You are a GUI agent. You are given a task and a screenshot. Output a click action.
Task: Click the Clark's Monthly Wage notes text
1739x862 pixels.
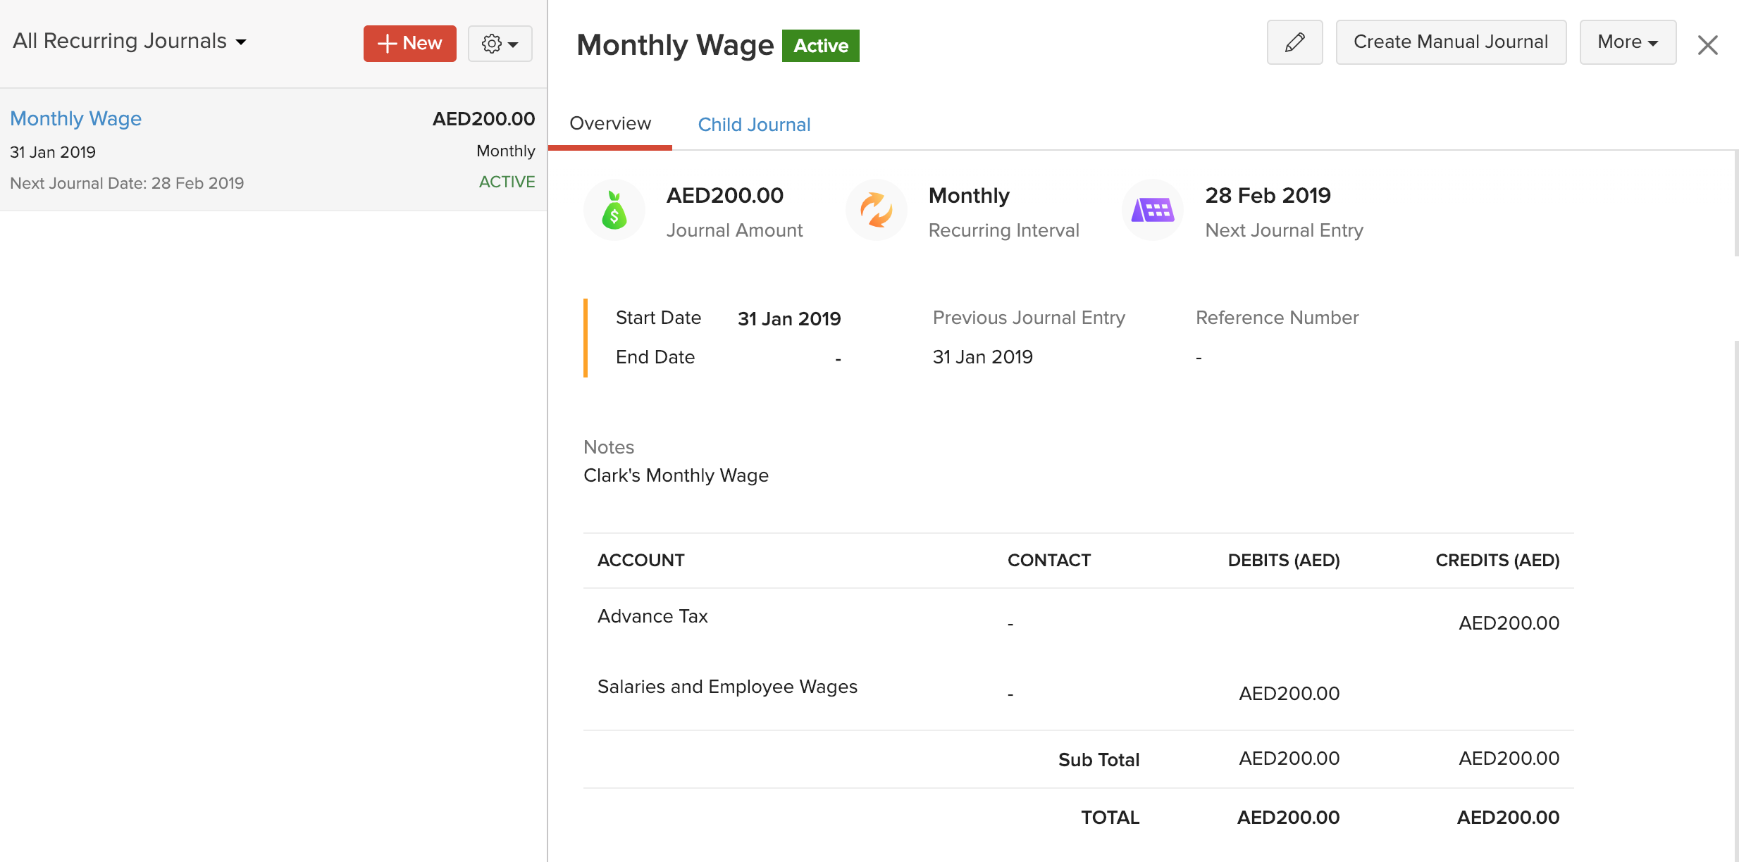tap(676, 475)
